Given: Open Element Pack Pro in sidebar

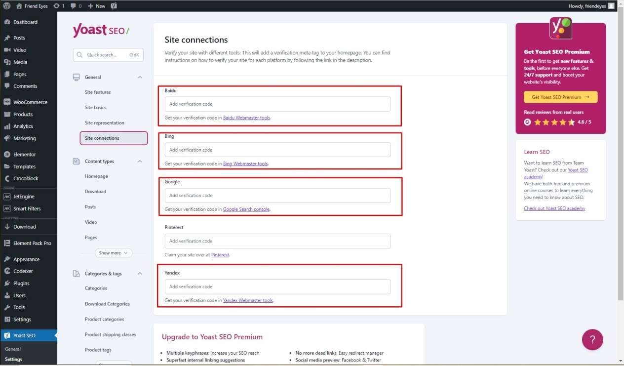Looking at the screenshot, I should pos(32,243).
